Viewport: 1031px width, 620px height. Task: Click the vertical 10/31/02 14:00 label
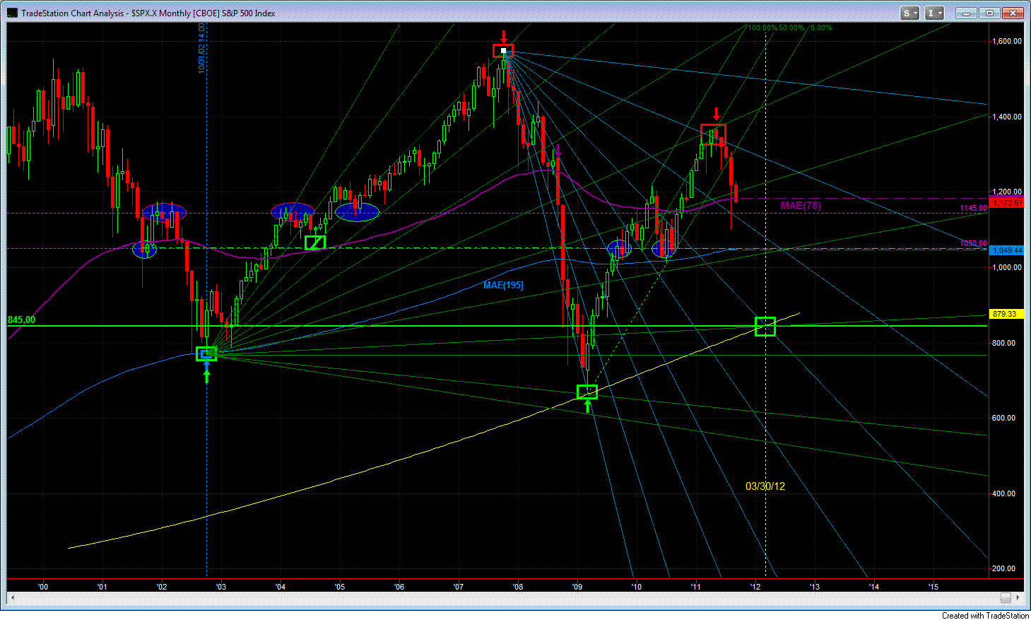(x=201, y=48)
